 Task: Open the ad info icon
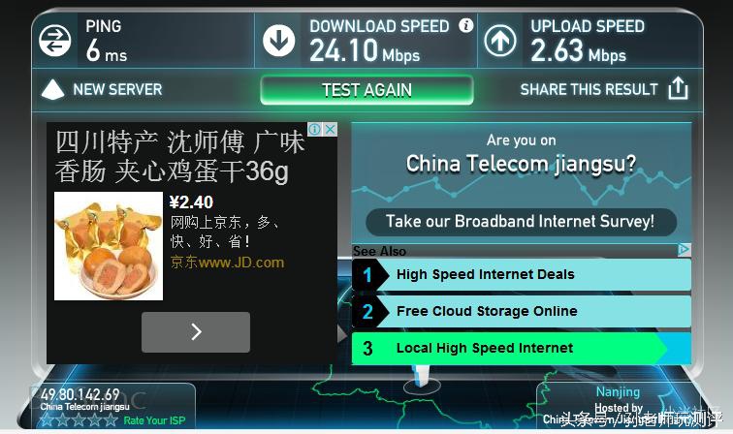pyautogui.click(x=314, y=130)
